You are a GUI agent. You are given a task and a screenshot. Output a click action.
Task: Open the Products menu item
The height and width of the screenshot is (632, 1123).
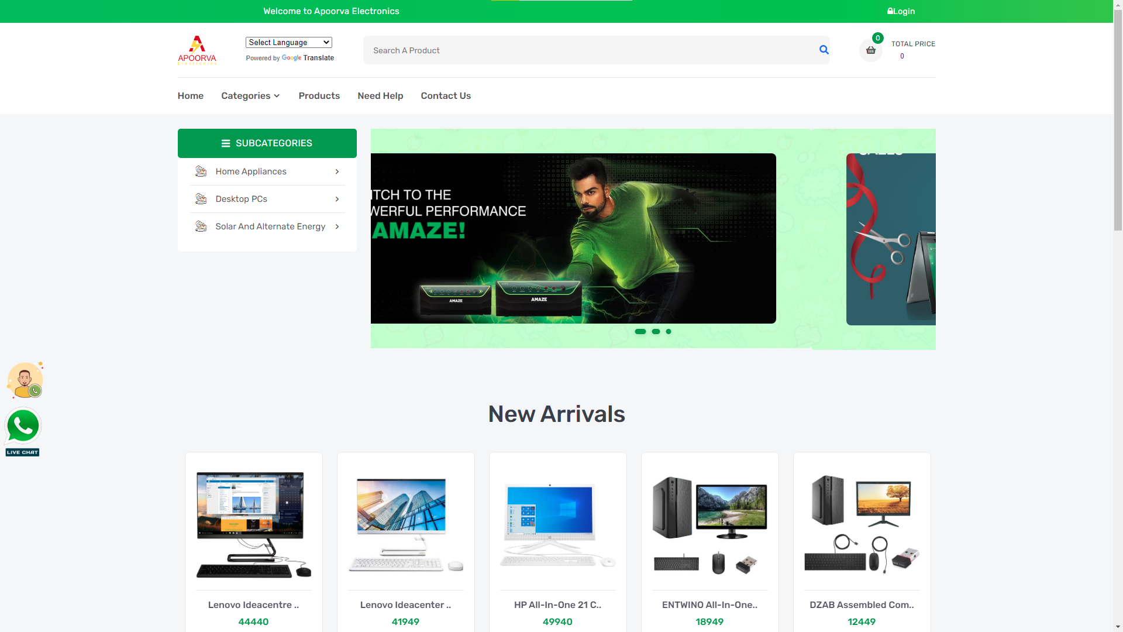(319, 96)
